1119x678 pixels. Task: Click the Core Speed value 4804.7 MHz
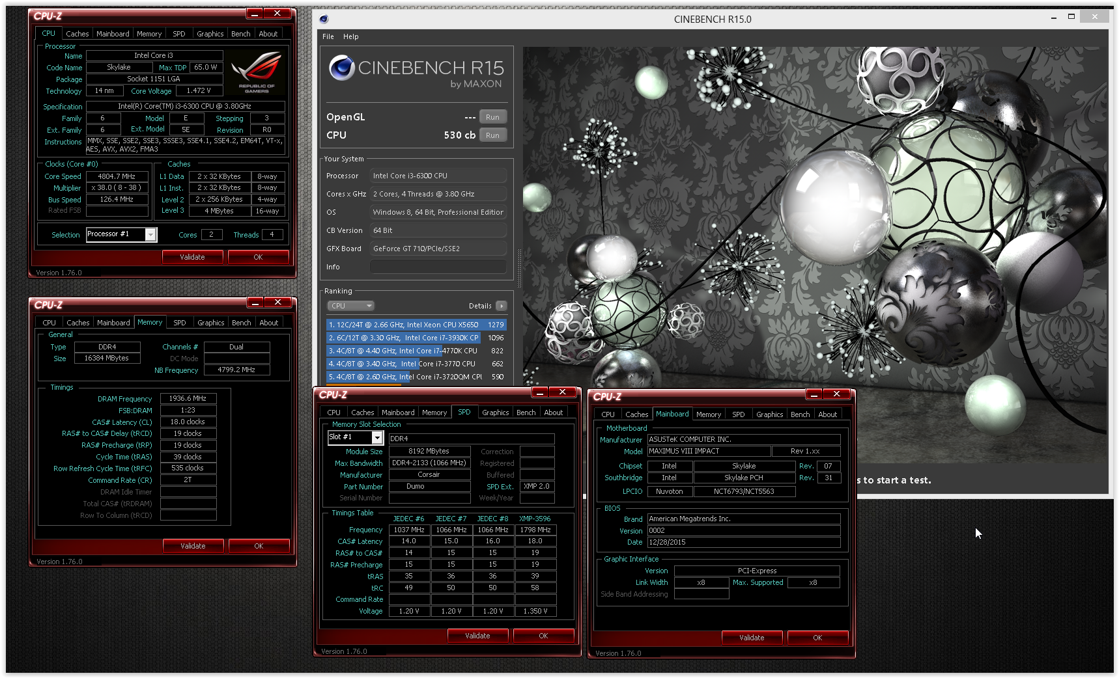[x=117, y=176]
